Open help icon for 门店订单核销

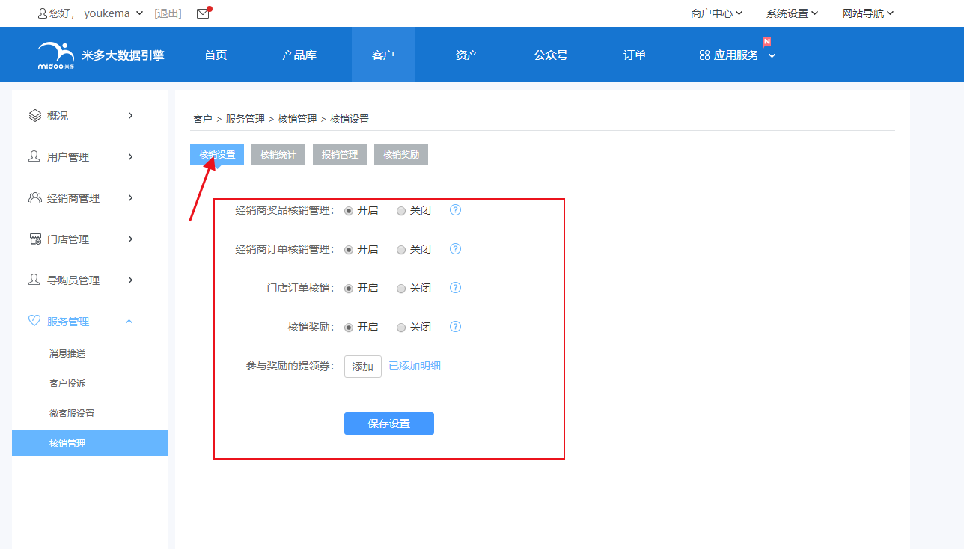coord(456,288)
